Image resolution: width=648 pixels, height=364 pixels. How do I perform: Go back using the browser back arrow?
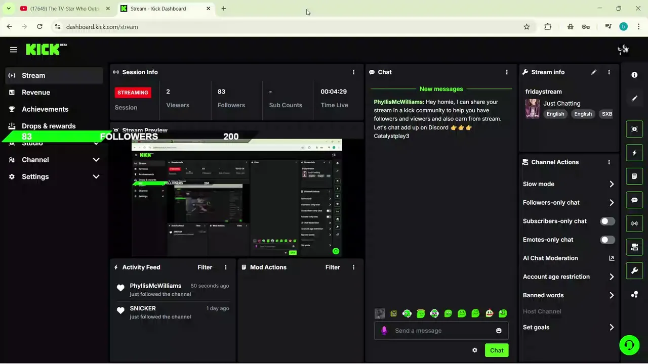pyautogui.click(x=9, y=27)
